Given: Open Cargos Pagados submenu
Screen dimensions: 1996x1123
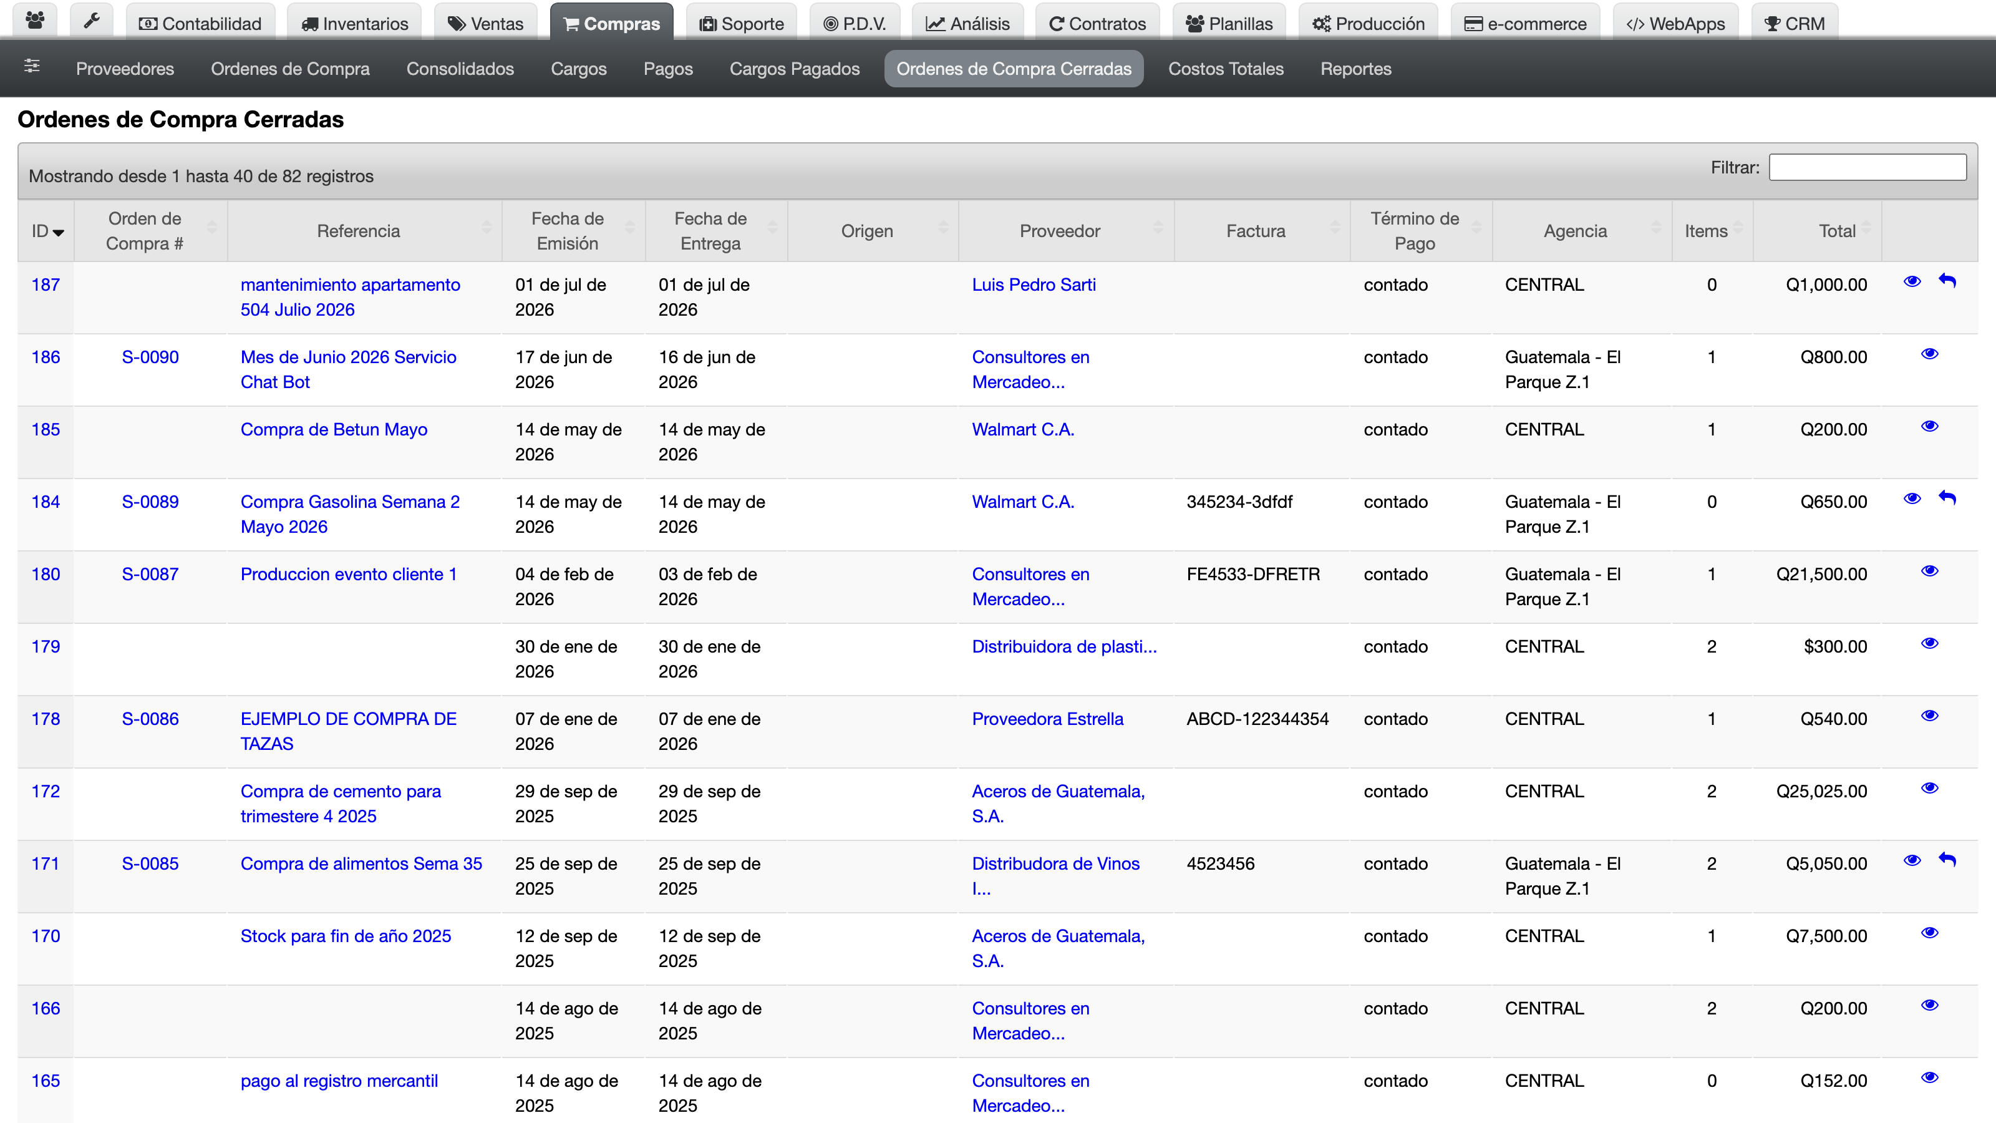Looking at the screenshot, I should [x=794, y=68].
